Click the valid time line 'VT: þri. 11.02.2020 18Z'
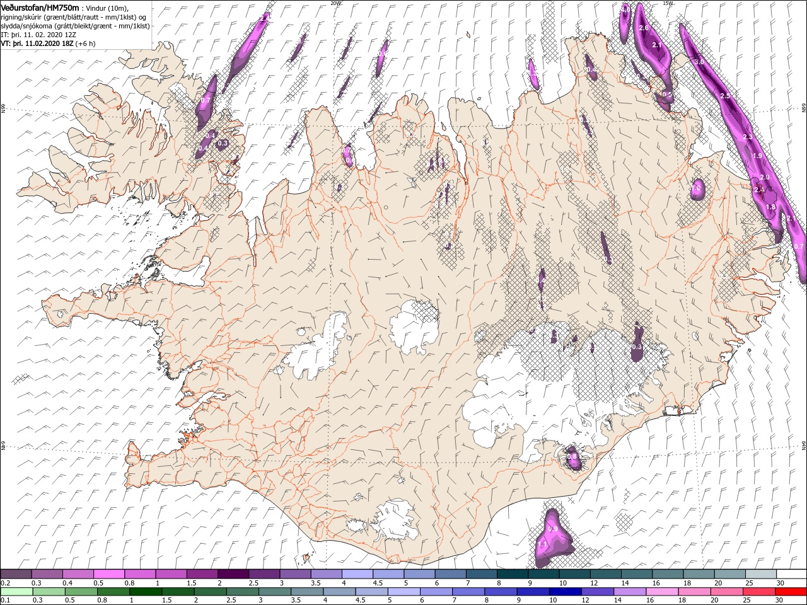 coord(37,43)
